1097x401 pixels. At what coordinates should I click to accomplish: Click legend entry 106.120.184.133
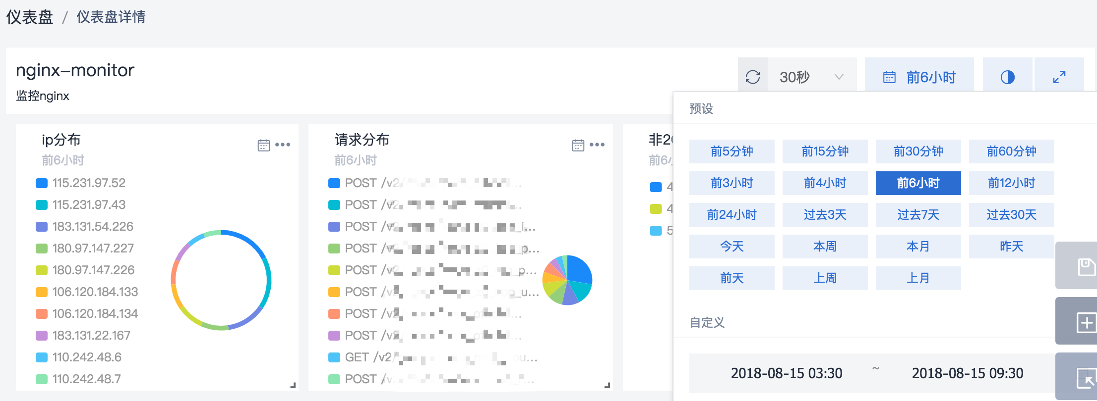(x=87, y=292)
